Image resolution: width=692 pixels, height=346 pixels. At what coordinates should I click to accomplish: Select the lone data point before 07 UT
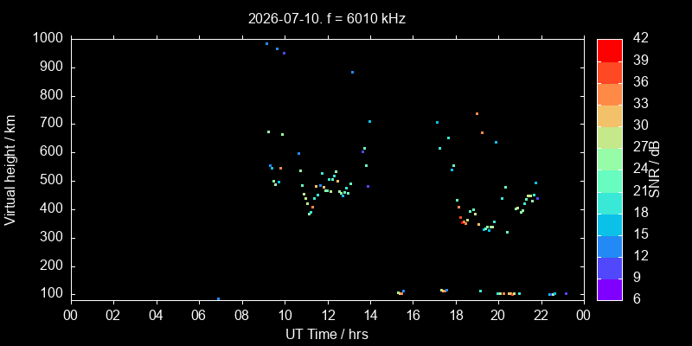coord(218,298)
